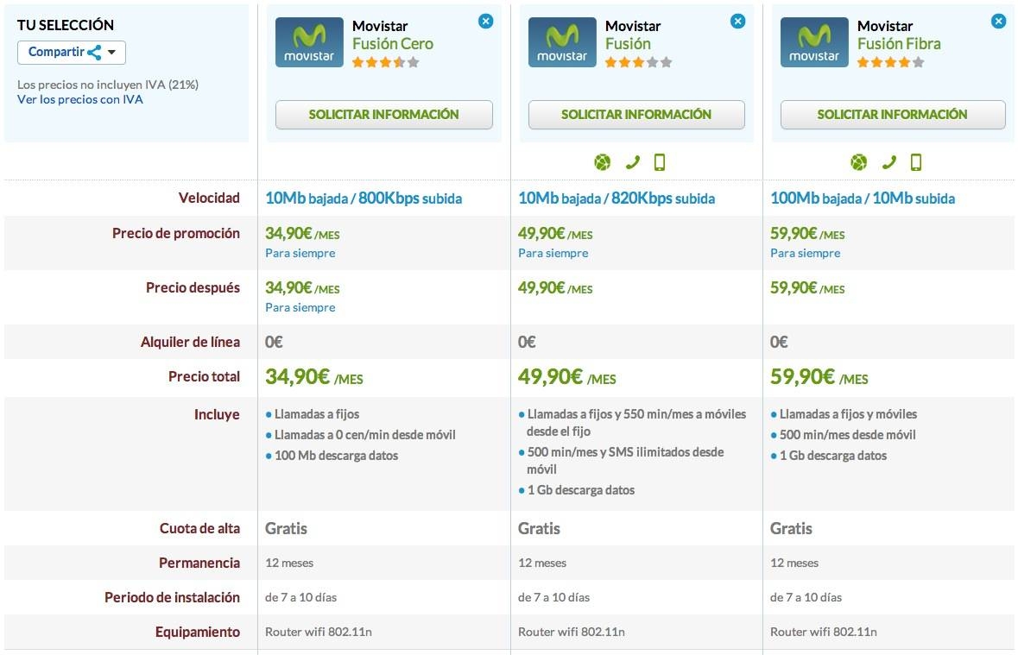Image resolution: width=1018 pixels, height=655 pixels.
Task: Click '500 min/mes y SMS ilimitados' item
Action: (625, 461)
